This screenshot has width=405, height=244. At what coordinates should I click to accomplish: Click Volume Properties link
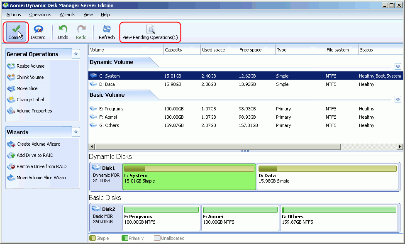(34, 111)
